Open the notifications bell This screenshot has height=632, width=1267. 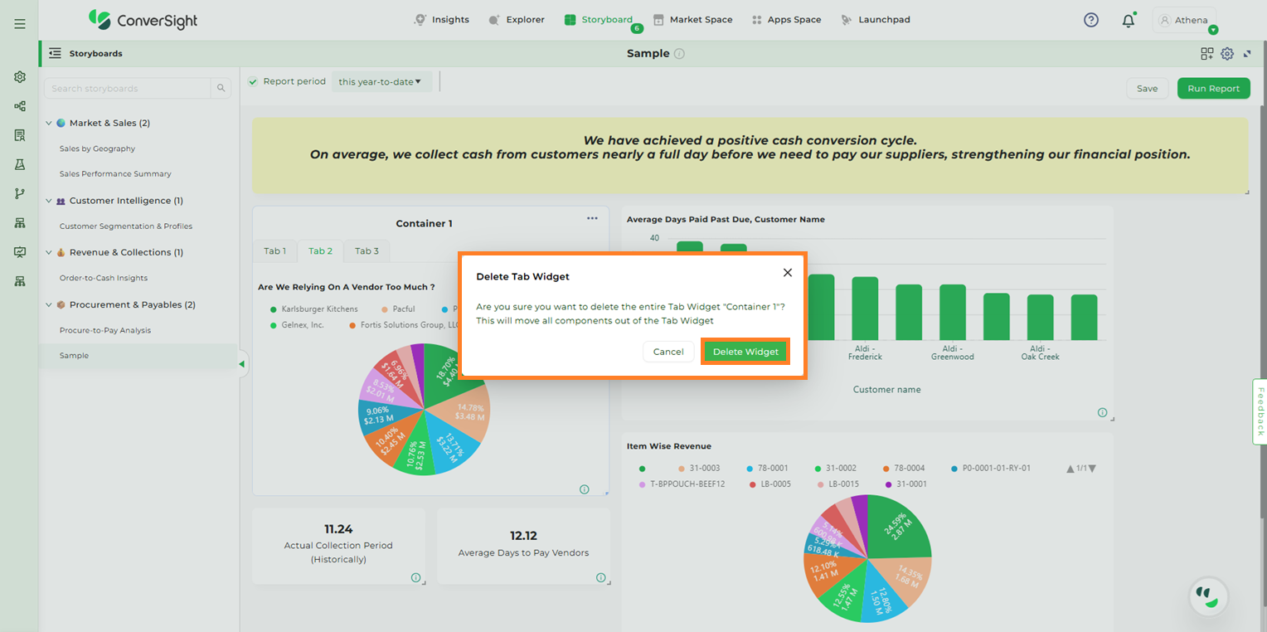point(1128,21)
